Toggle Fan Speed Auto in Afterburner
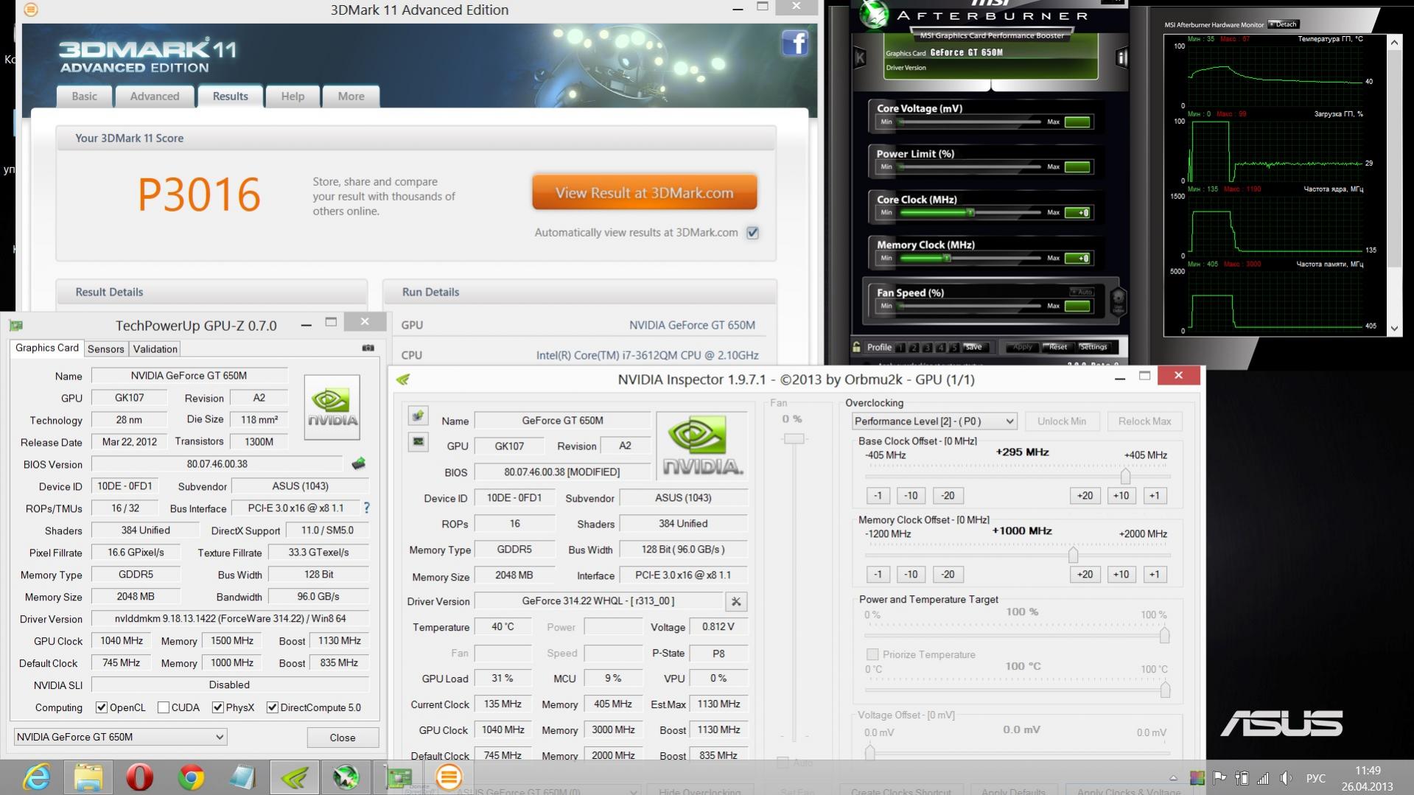 1082,292
